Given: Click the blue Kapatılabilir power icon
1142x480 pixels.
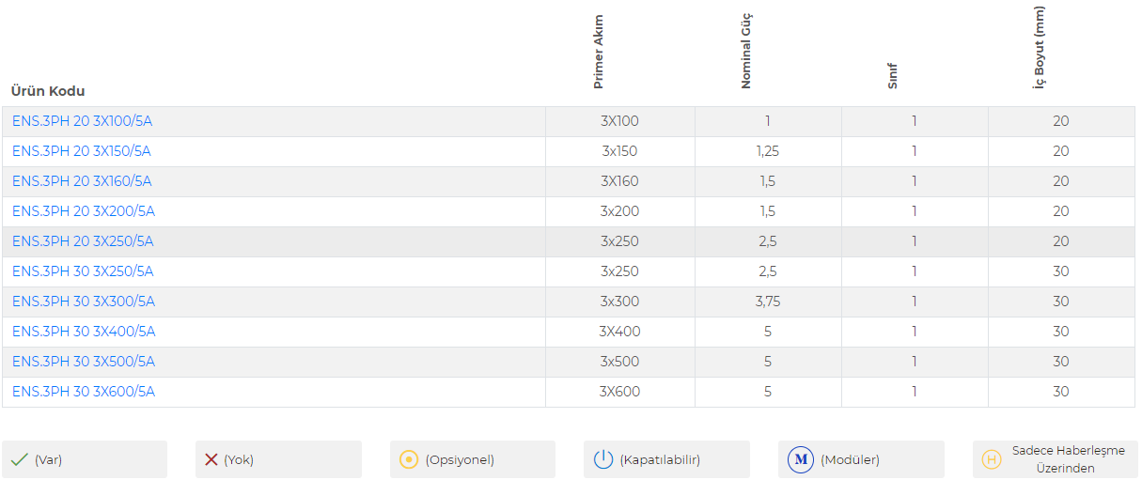Looking at the screenshot, I should [x=603, y=459].
